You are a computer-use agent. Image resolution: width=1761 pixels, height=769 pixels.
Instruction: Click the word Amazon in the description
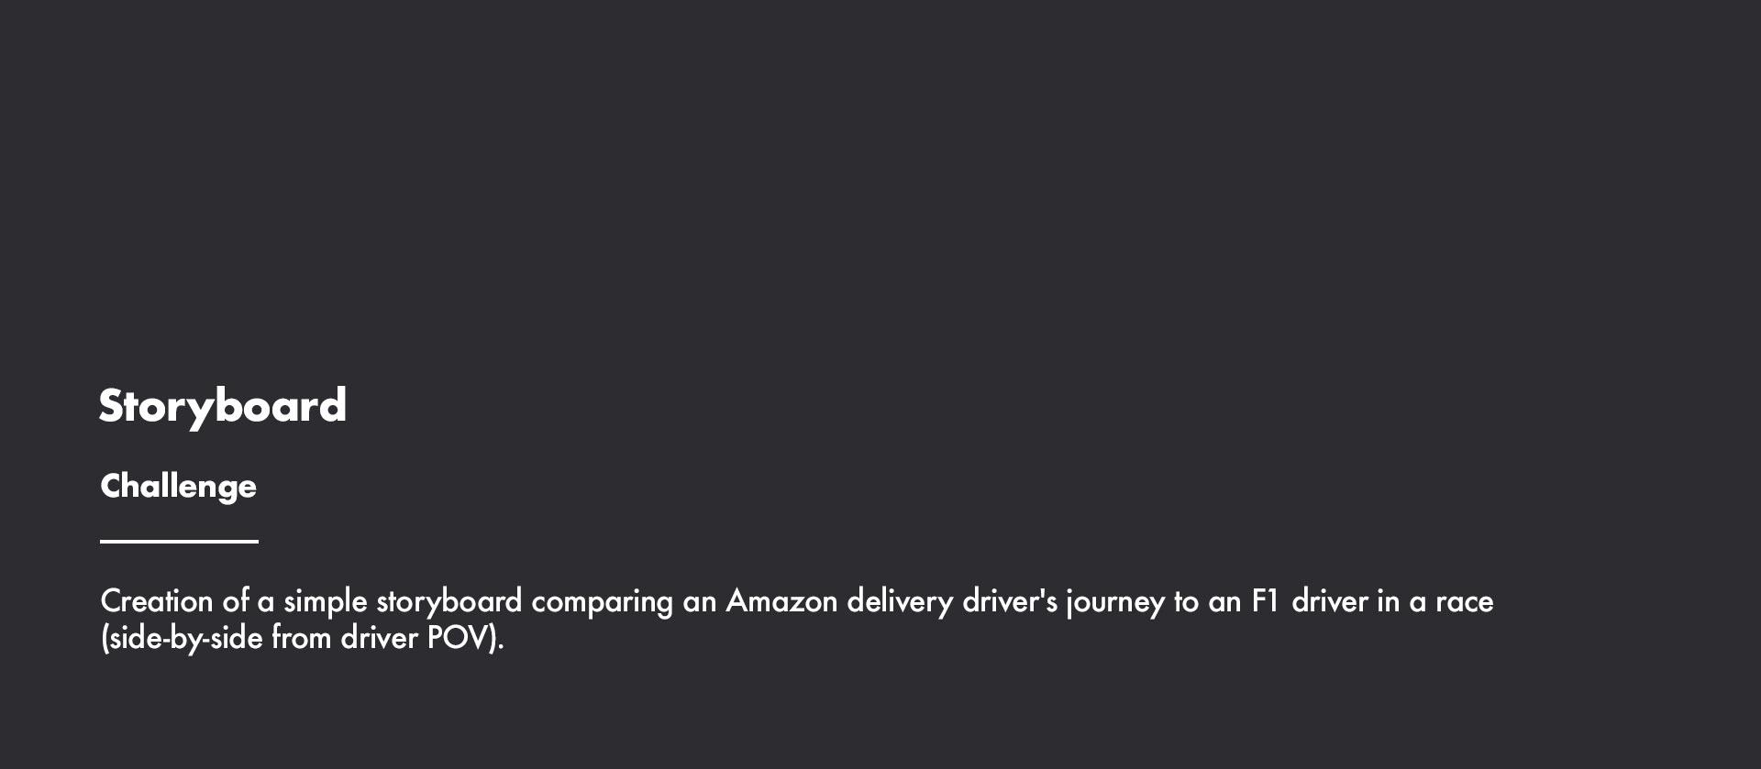[781, 602]
